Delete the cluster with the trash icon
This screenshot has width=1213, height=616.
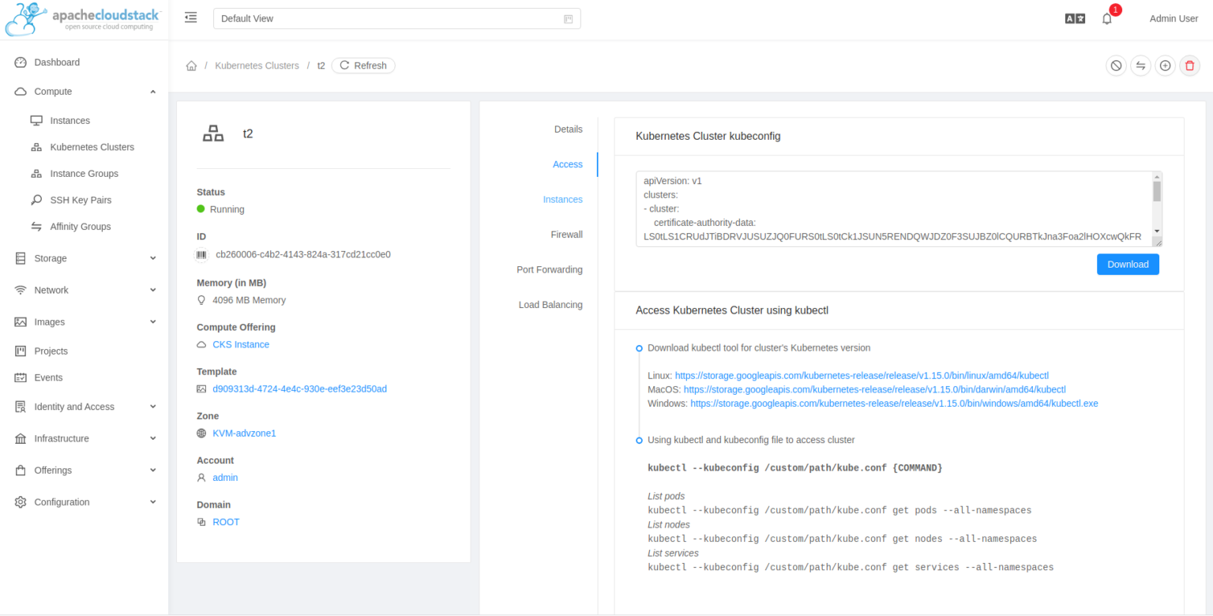click(1189, 66)
